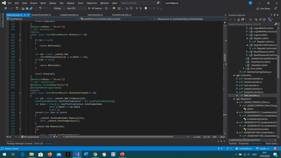
Task: Start debugging with IIS Express play button
Action: click(89, 9)
